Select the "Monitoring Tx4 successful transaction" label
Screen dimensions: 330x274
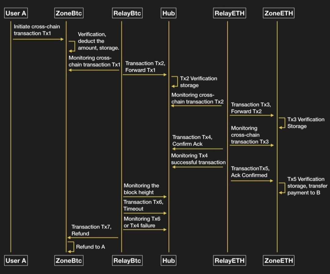[x=198, y=159]
